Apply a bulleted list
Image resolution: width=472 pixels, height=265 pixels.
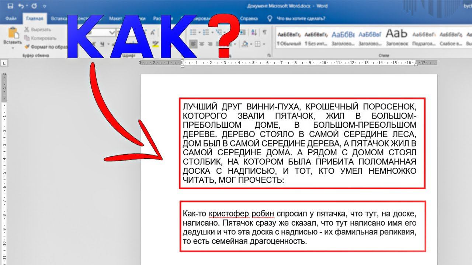tap(193, 32)
